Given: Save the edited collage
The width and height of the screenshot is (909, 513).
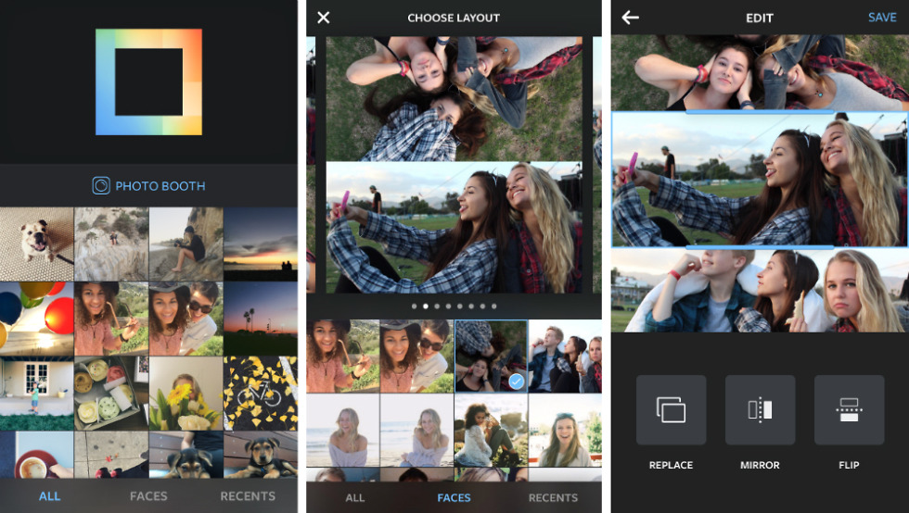Looking at the screenshot, I should pos(881,18).
